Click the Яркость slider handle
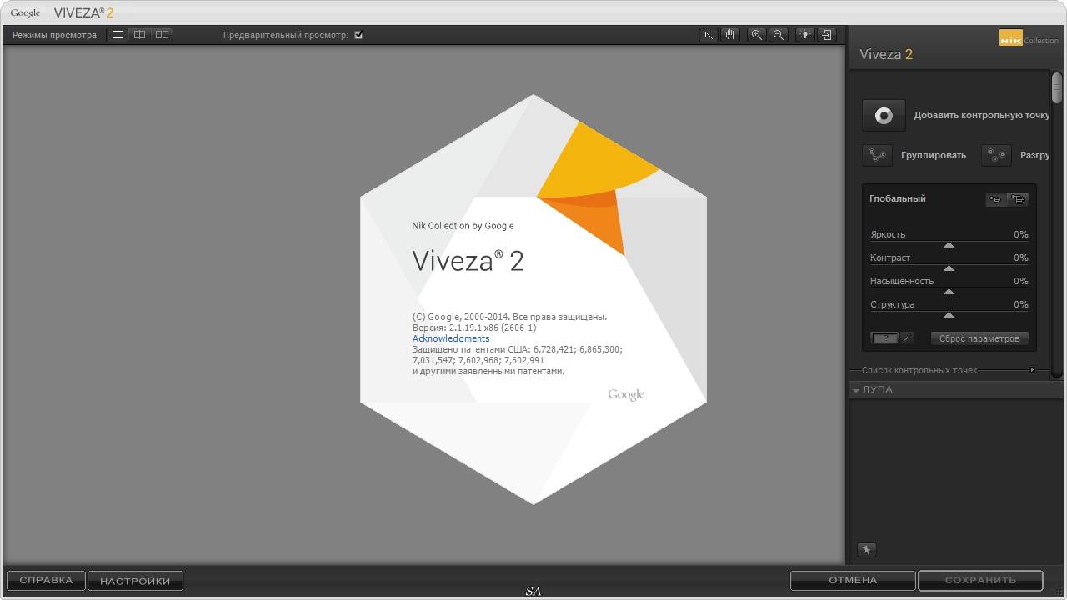Image resolution: width=1067 pixels, height=600 pixels. click(x=949, y=245)
